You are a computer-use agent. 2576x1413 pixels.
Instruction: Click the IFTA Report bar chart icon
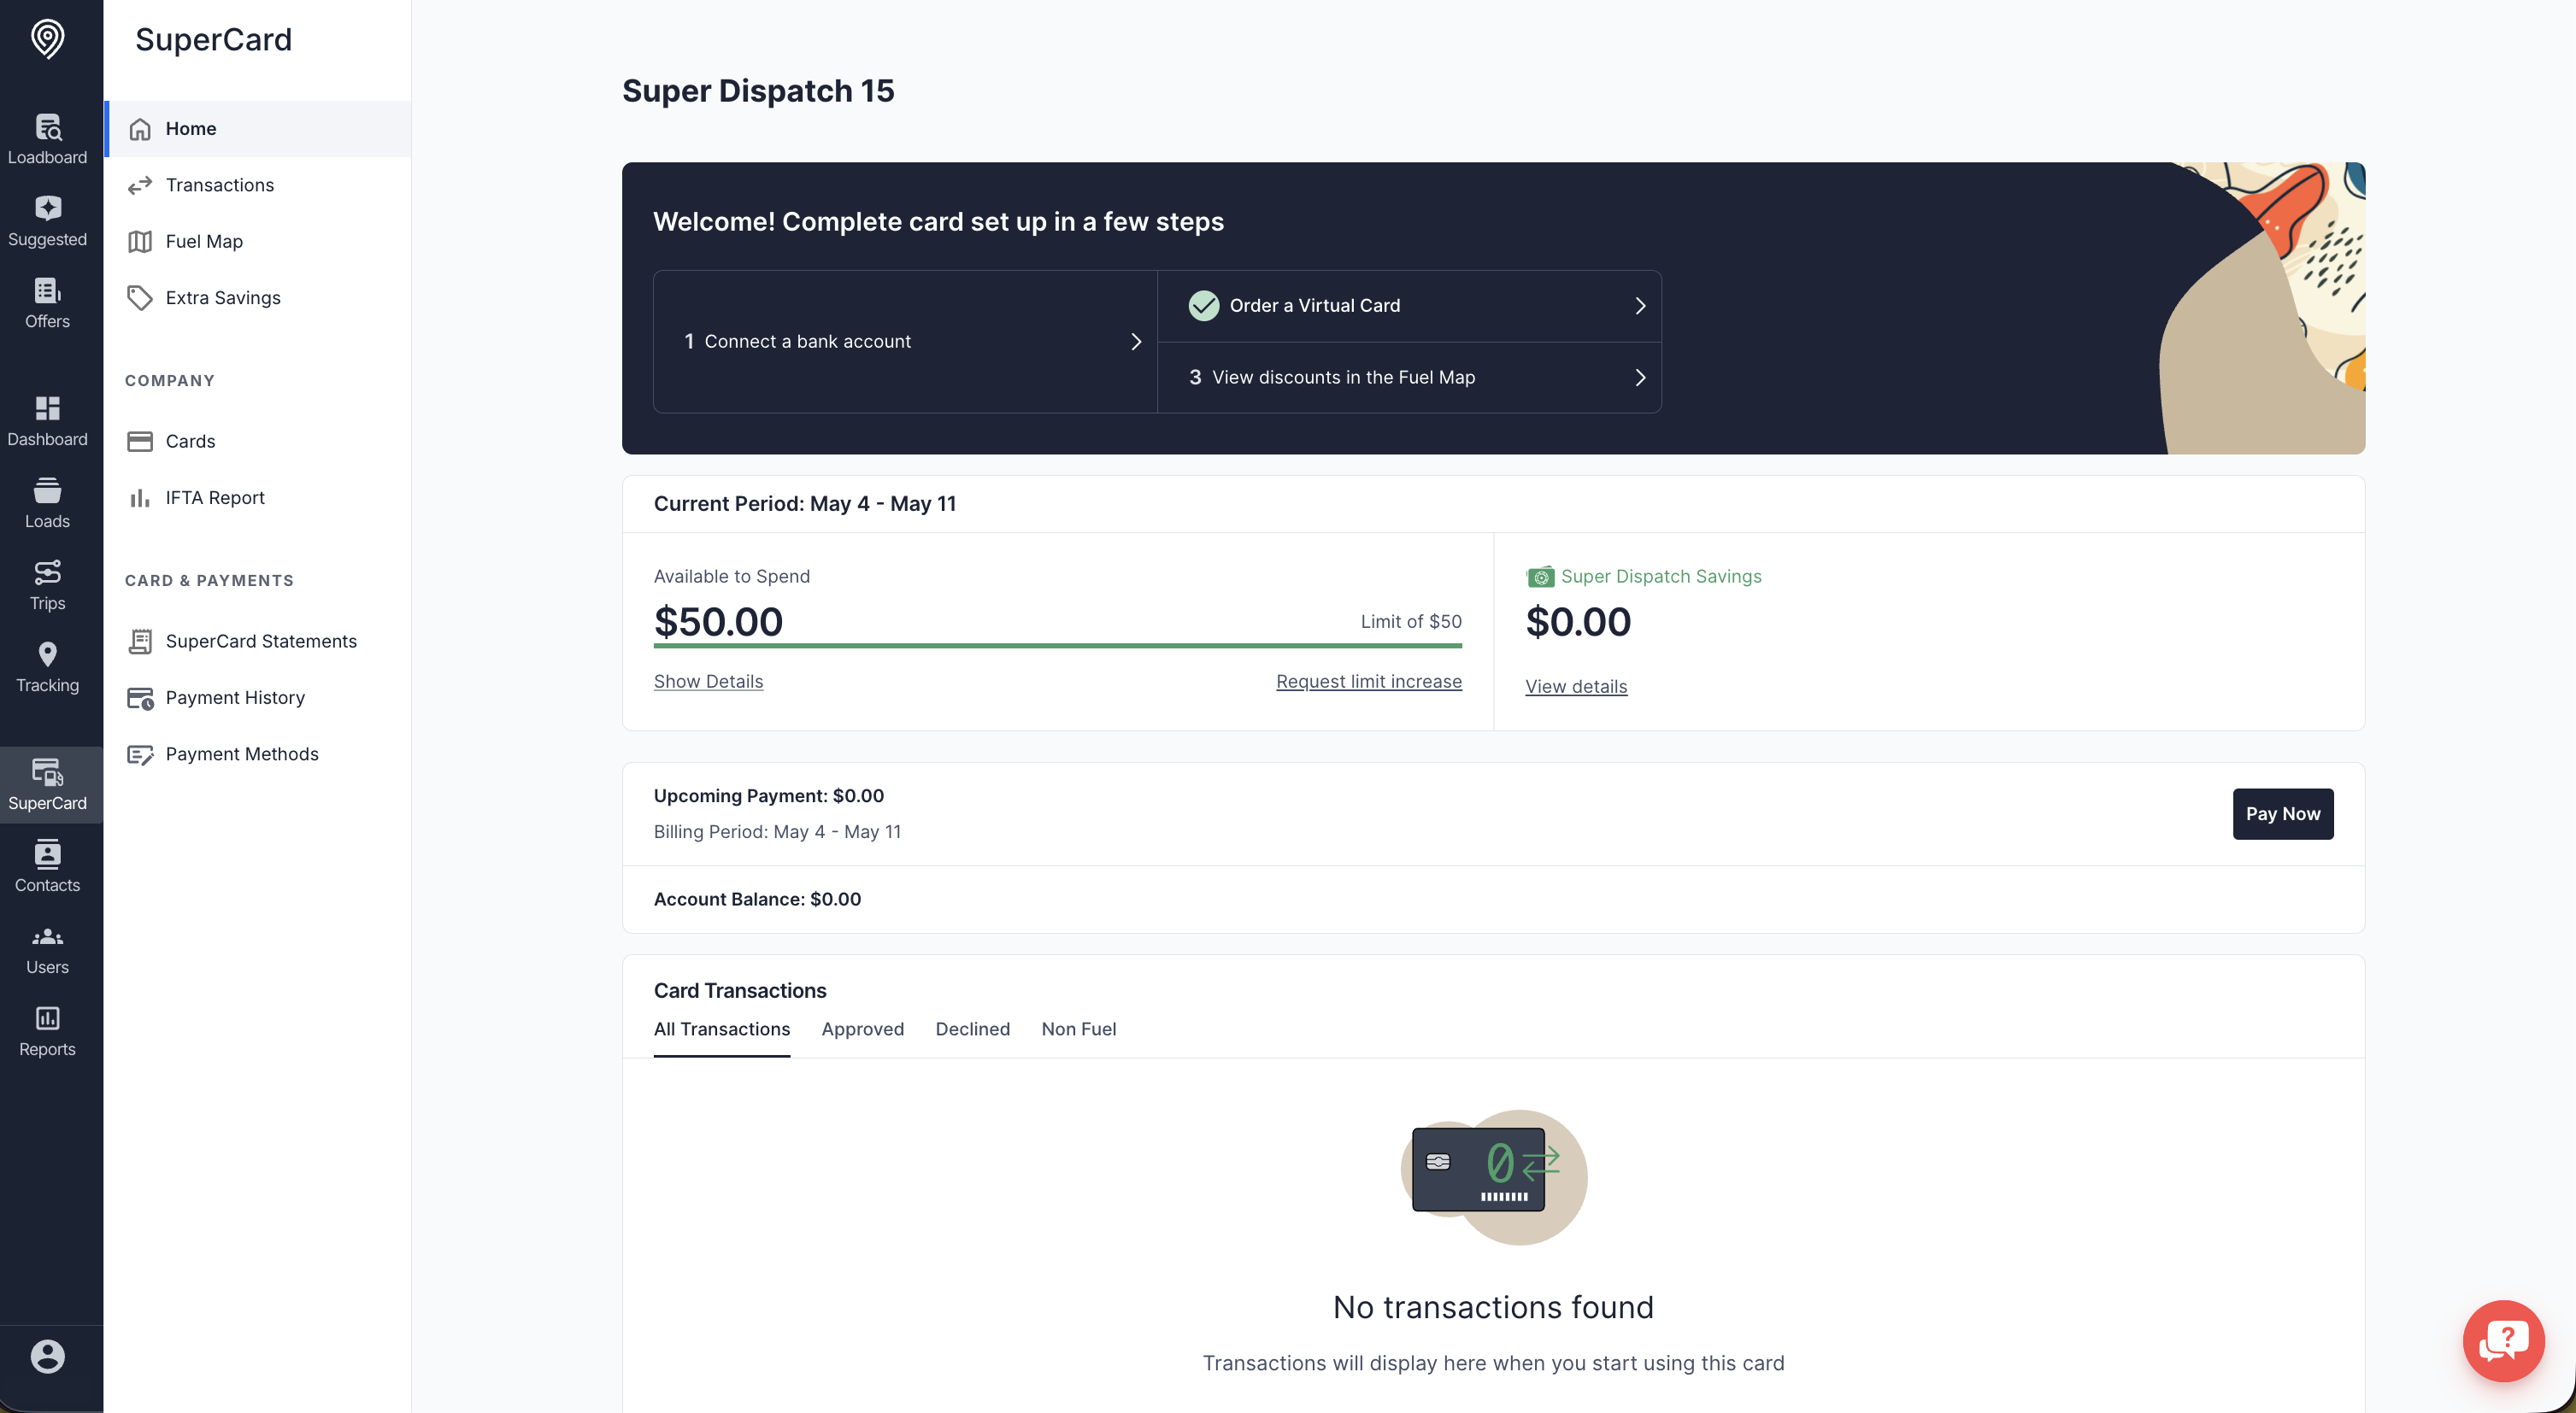[x=140, y=498]
